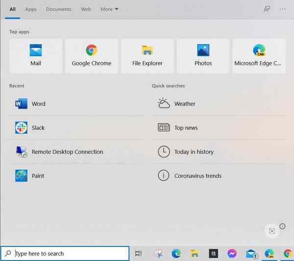Open the Photos app tile
294x261 pixels.
[x=203, y=56]
